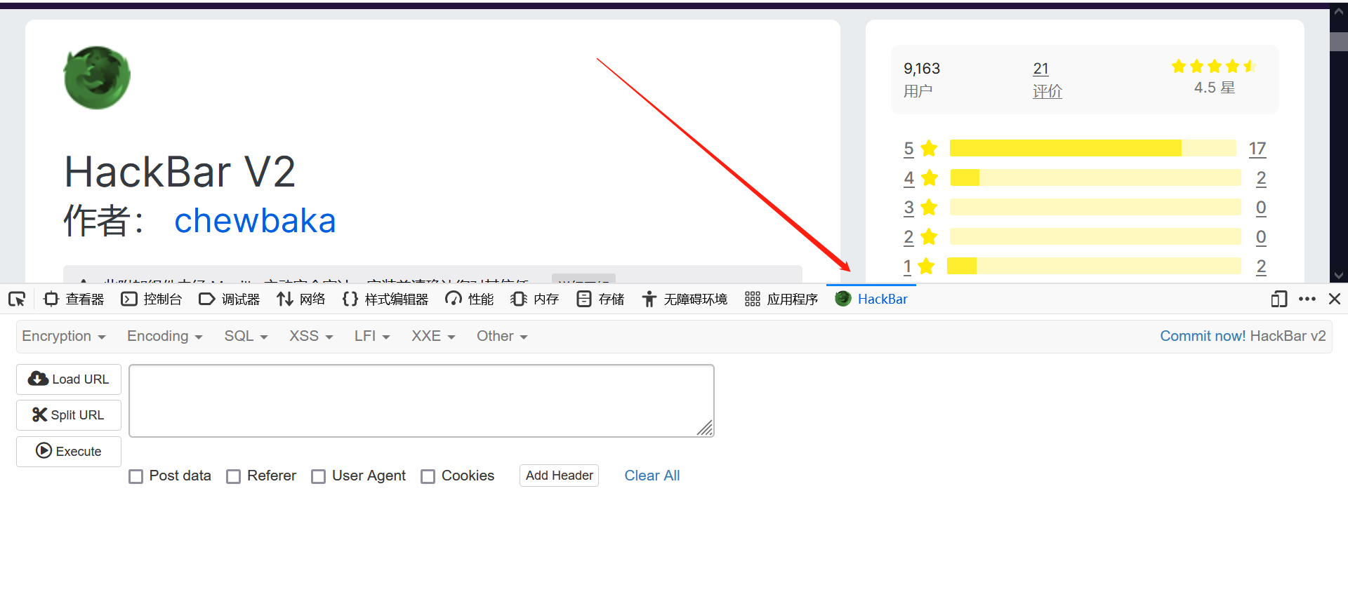Screen dimensions: 1348x606
Task: Open the Console (控制台) tab
Action: pyautogui.click(x=152, y=299)
